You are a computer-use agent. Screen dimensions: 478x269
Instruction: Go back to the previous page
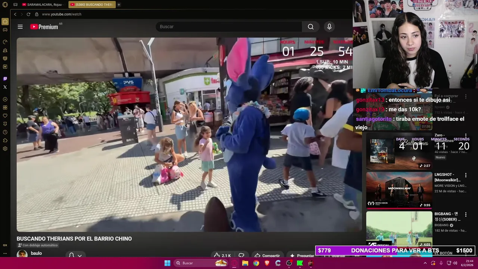tap(15, 14)
